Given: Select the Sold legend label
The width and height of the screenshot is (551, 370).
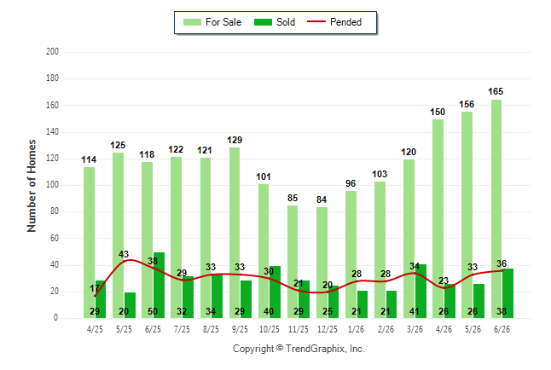Looking at the screenshot, I should tap(286, 22).
